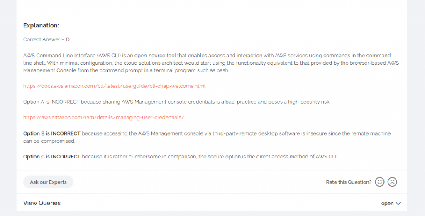
Task: Click the "can be compromised." line
Action: pos(49,141)
